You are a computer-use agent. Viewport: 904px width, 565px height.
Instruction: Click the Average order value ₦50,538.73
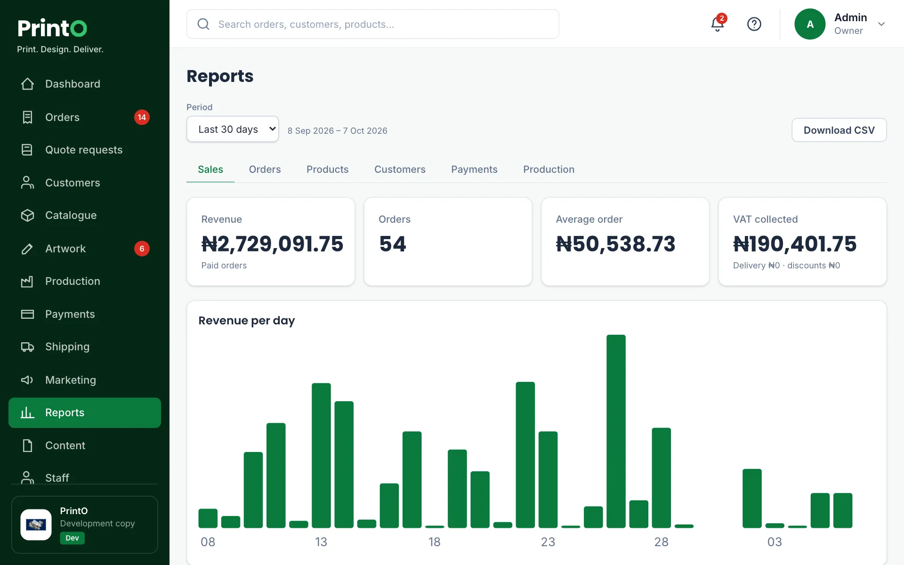tap(615, 244)
